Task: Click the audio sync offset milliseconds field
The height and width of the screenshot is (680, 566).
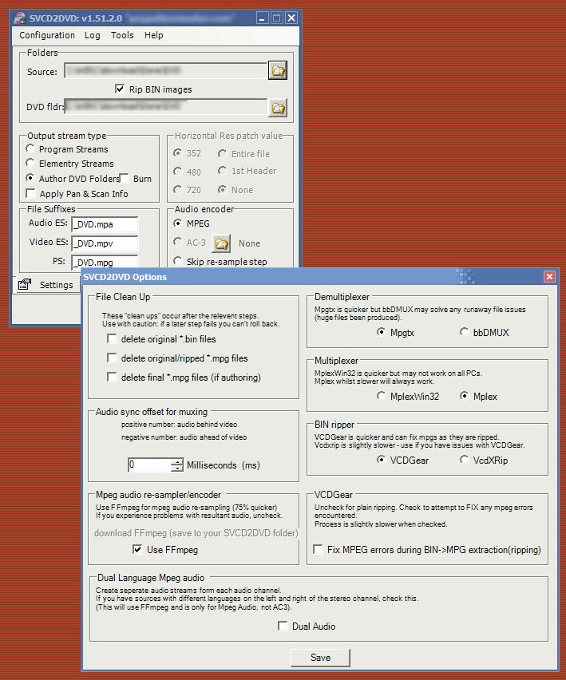Action: pos(149,465)
